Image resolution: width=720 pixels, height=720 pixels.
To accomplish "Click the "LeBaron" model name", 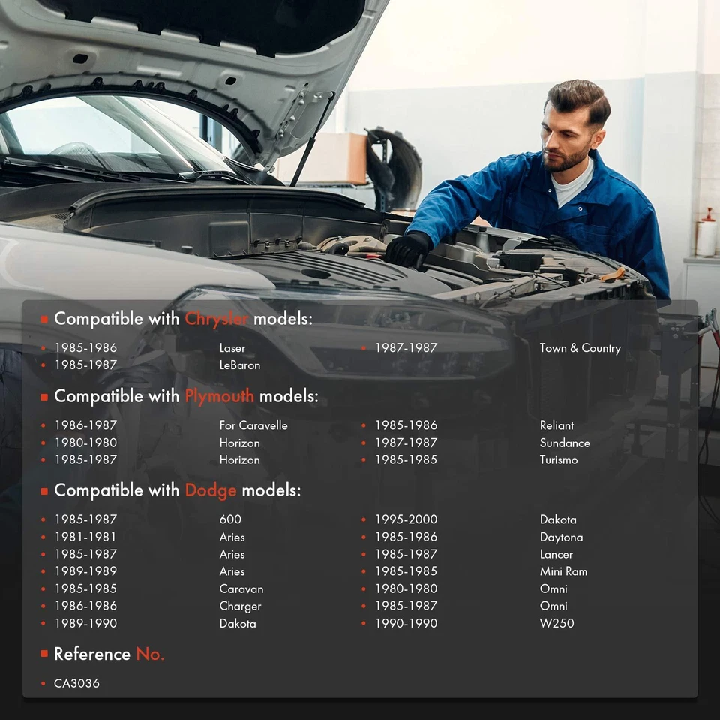I will click(240, 365).
